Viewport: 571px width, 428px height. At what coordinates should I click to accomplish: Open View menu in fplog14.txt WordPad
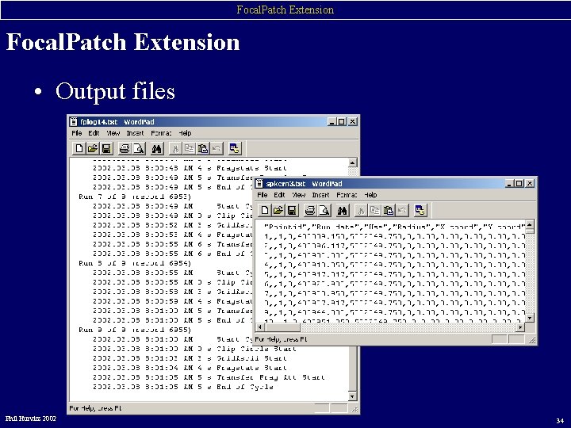[113, 133]
